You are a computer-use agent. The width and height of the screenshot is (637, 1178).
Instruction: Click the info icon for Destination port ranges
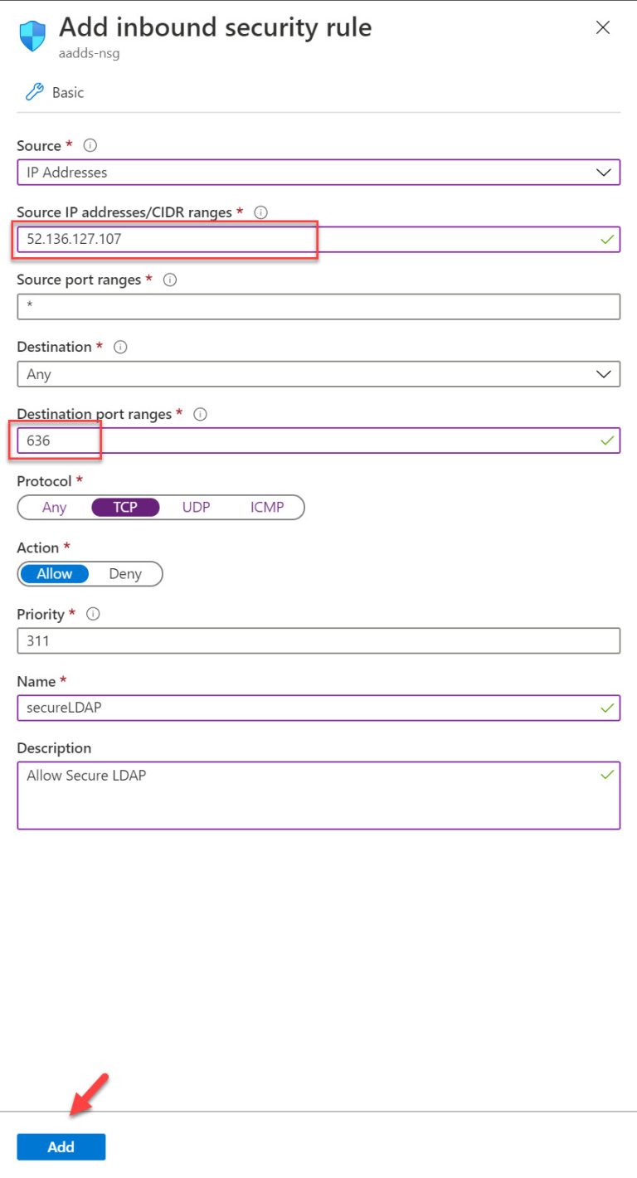tap(200, 414)
